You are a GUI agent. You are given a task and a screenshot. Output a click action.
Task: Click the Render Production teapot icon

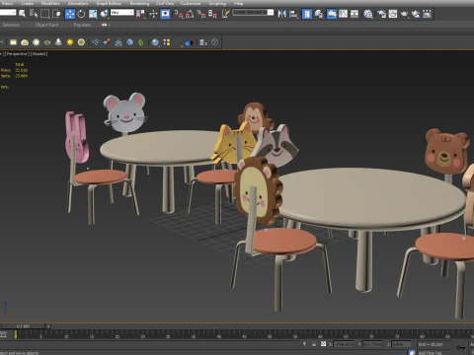pyautogui.click(x=404, y=14)
